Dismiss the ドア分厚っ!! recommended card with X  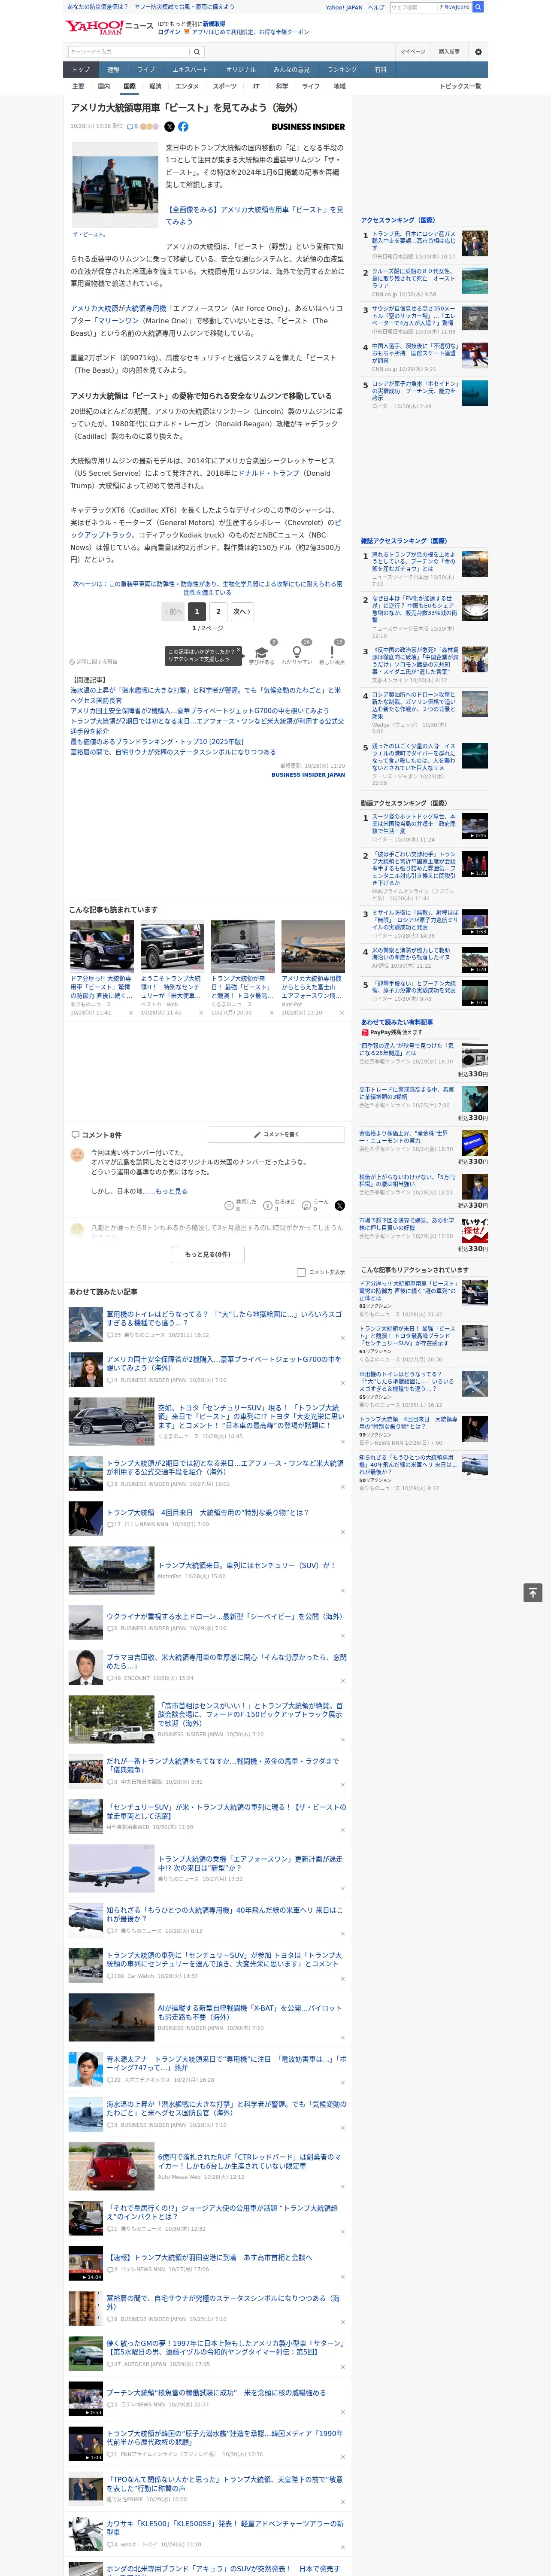pos(130,1013)
